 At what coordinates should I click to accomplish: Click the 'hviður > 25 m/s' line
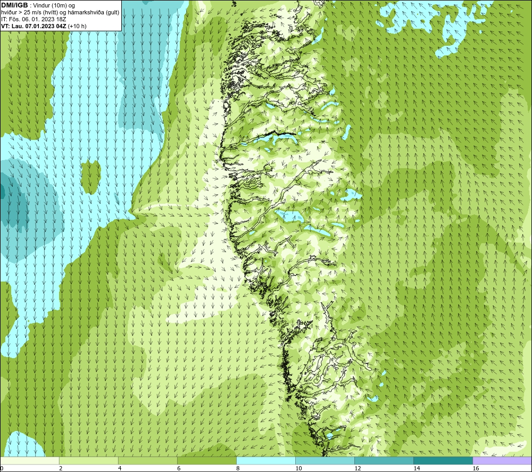[x=60, y=13]
